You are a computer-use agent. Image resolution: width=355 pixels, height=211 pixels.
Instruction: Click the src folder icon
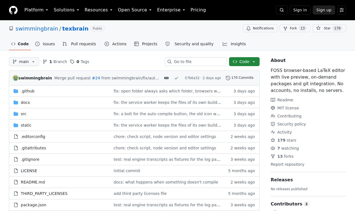[16, 114]
